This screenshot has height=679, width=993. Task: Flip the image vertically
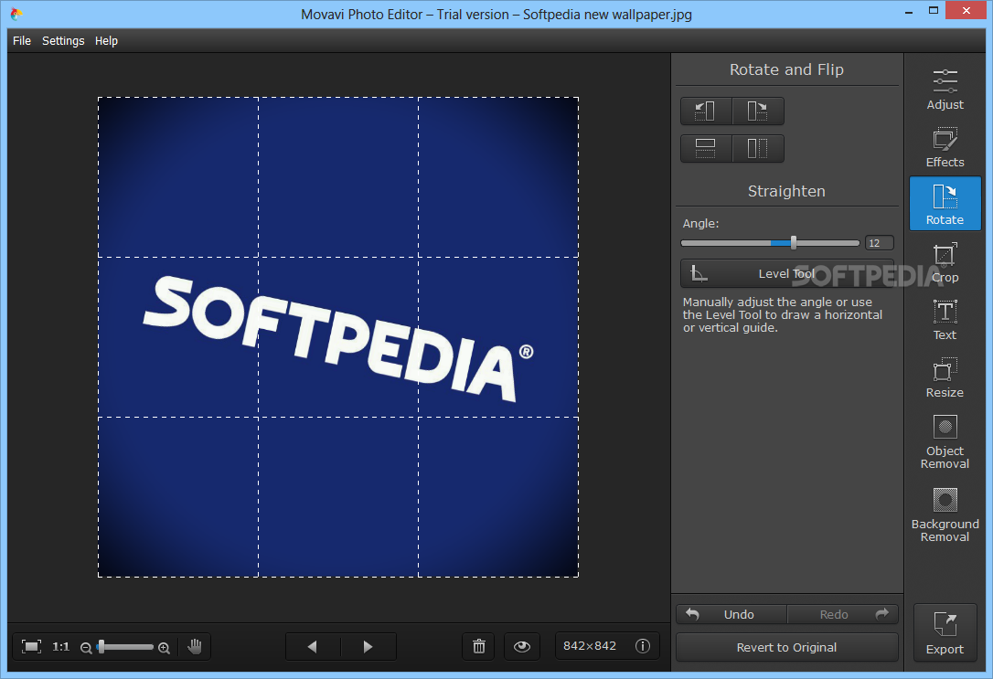click(x=706, y=148)
